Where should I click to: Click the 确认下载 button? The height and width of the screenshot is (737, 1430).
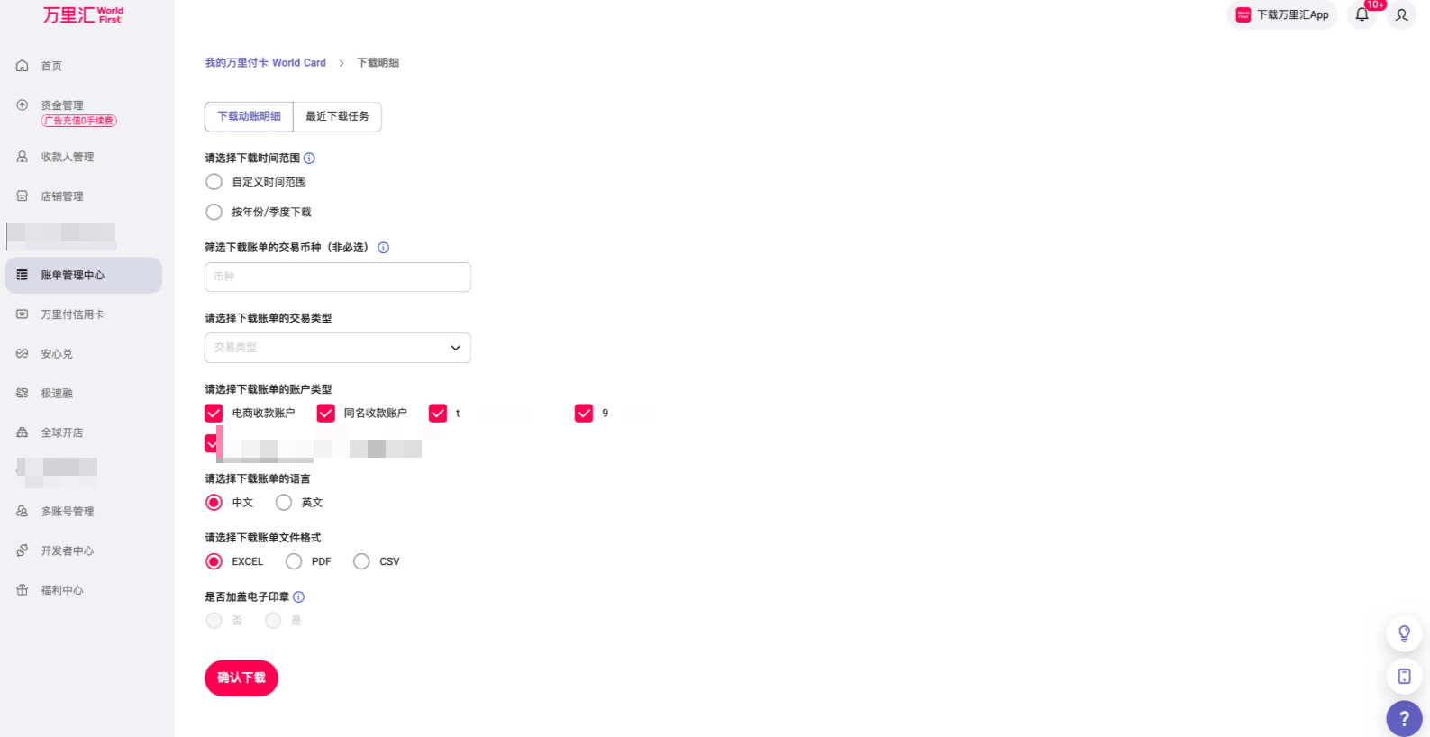pyautogui.click(x=241, y=678)
